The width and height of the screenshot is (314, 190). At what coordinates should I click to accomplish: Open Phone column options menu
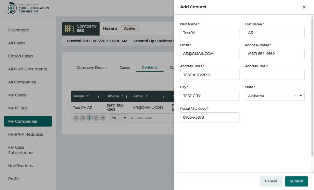tap(127, 96)
